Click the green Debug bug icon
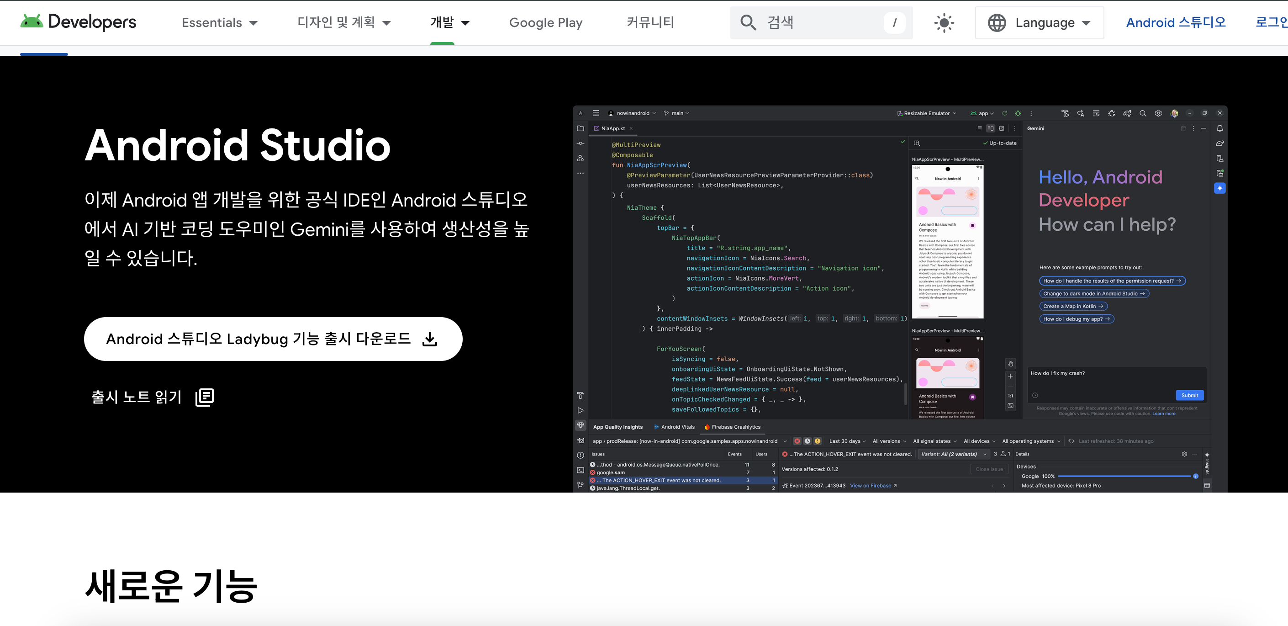 pos(1018,113)
